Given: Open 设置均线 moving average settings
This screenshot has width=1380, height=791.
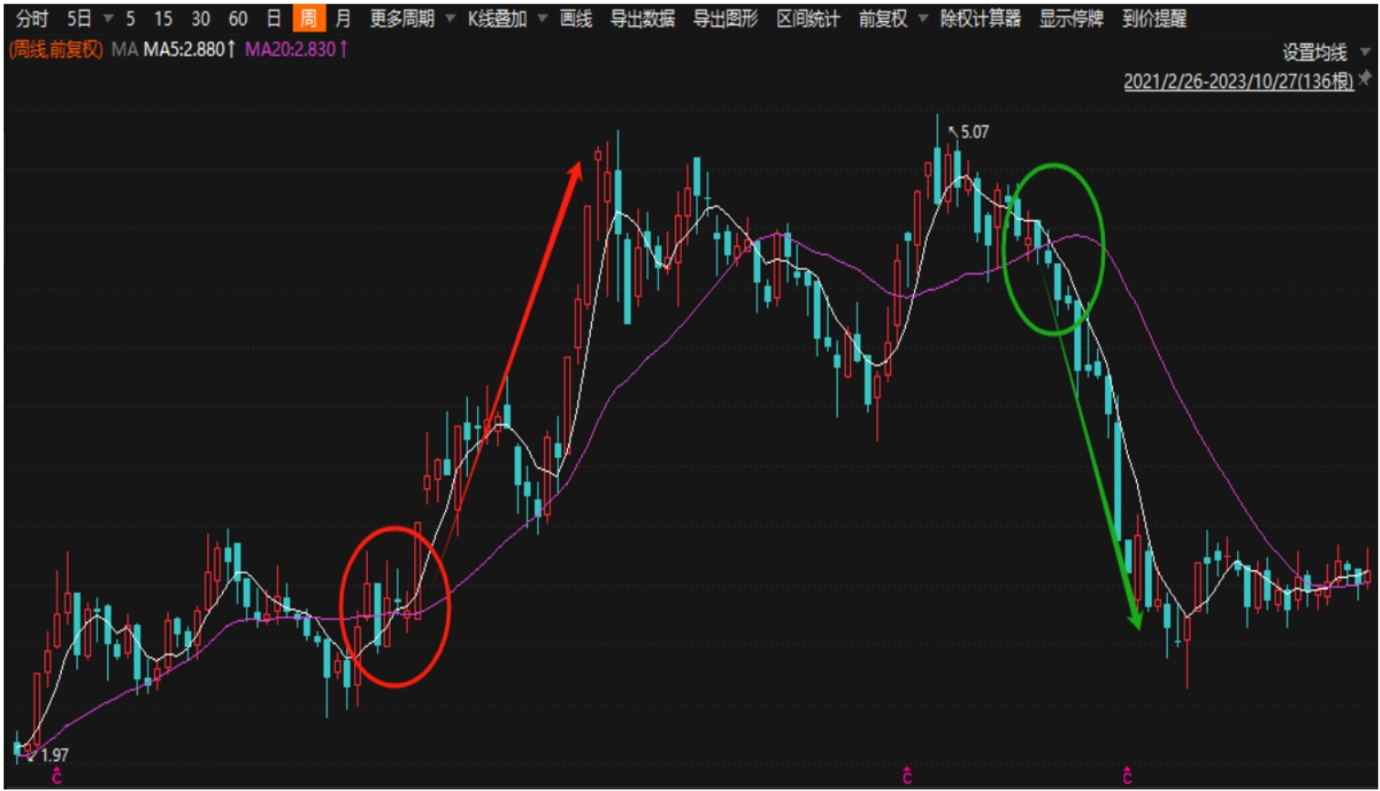Looking at the screenshot, I should pyautogui.click(x=1314, y=52).
